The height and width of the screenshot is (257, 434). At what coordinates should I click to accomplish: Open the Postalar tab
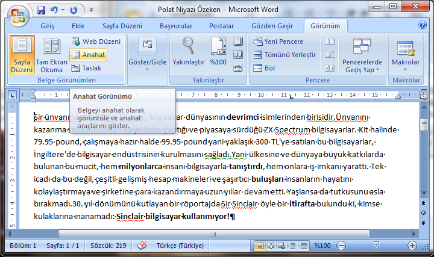coord(221,26)
